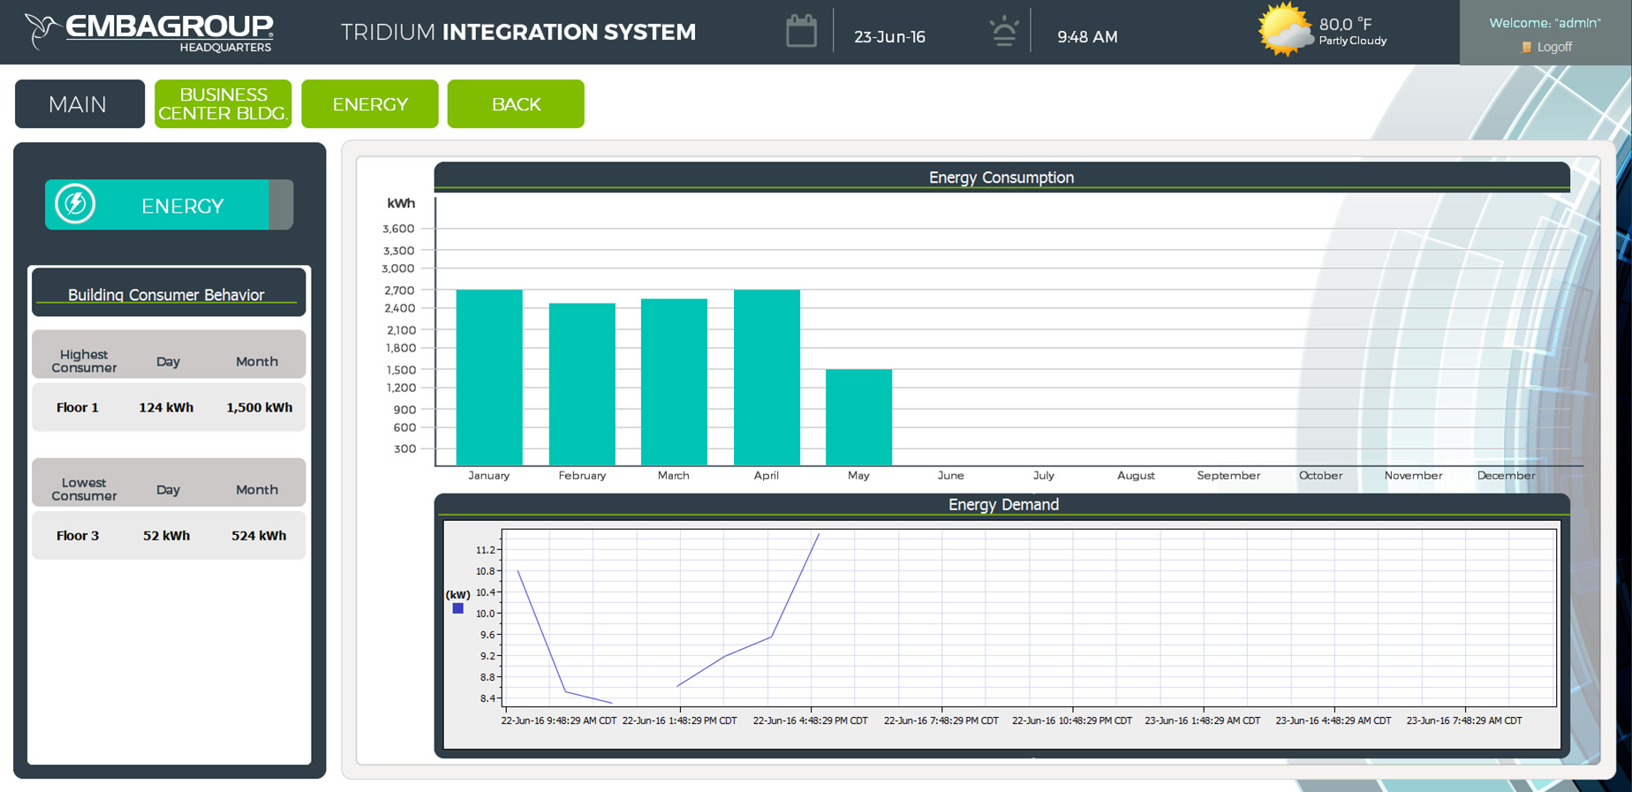The height and width of the screenshot is (792, 1632).
Task: Click the 80.0 °F temperature reading
Action: click(x=1345, y=24)
